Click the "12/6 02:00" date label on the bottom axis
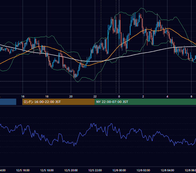This screenshot has height=173, width=196. click(143, 170)
